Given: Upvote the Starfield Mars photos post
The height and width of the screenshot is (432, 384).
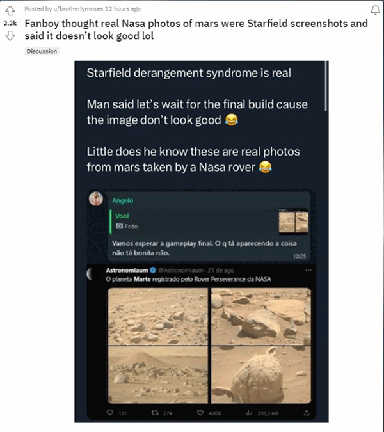Looking at the screenshot, I should (x=9, y=10).
